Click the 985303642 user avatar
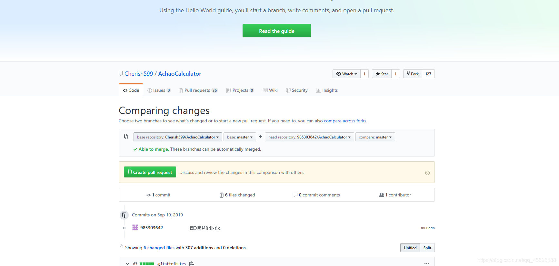This screenshot has height=266, width=559. point(135,227)
